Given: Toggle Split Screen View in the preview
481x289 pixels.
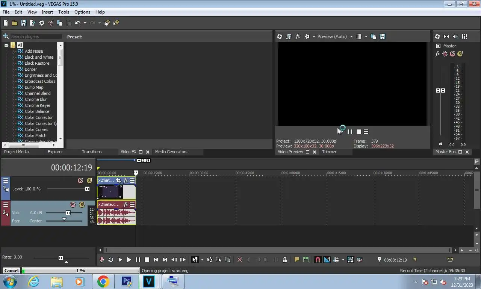Looking at the screenshot, I should click(307, 37).
